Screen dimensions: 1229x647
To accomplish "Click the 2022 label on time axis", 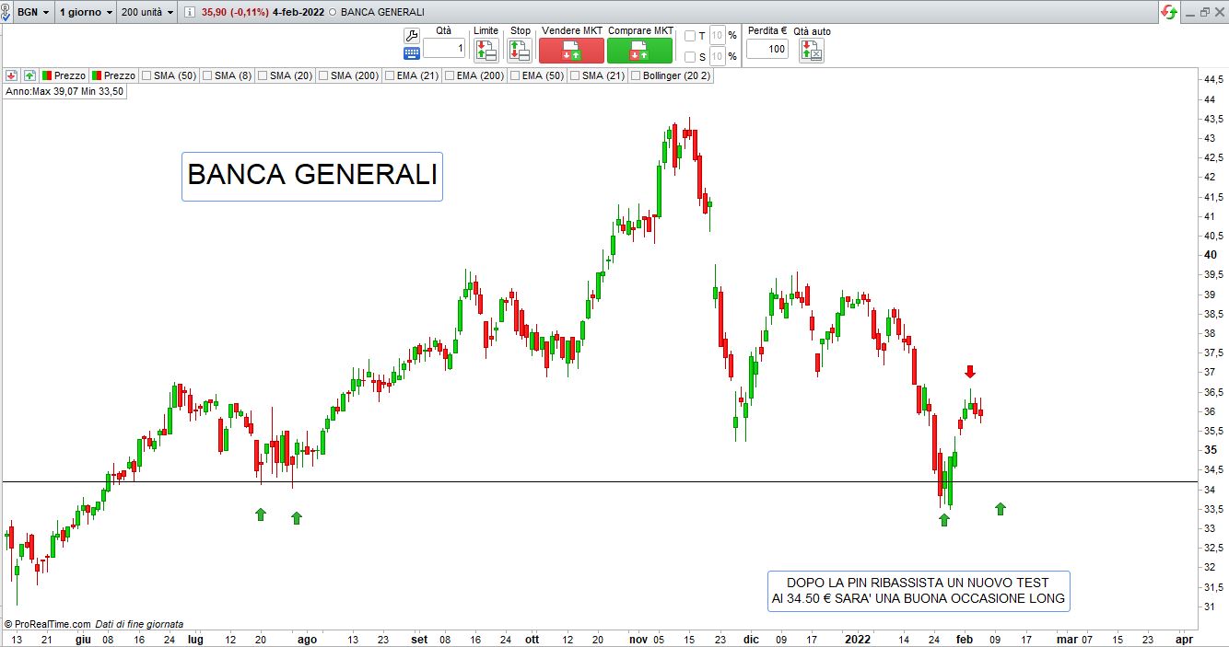I will click(x=858, y=639).
